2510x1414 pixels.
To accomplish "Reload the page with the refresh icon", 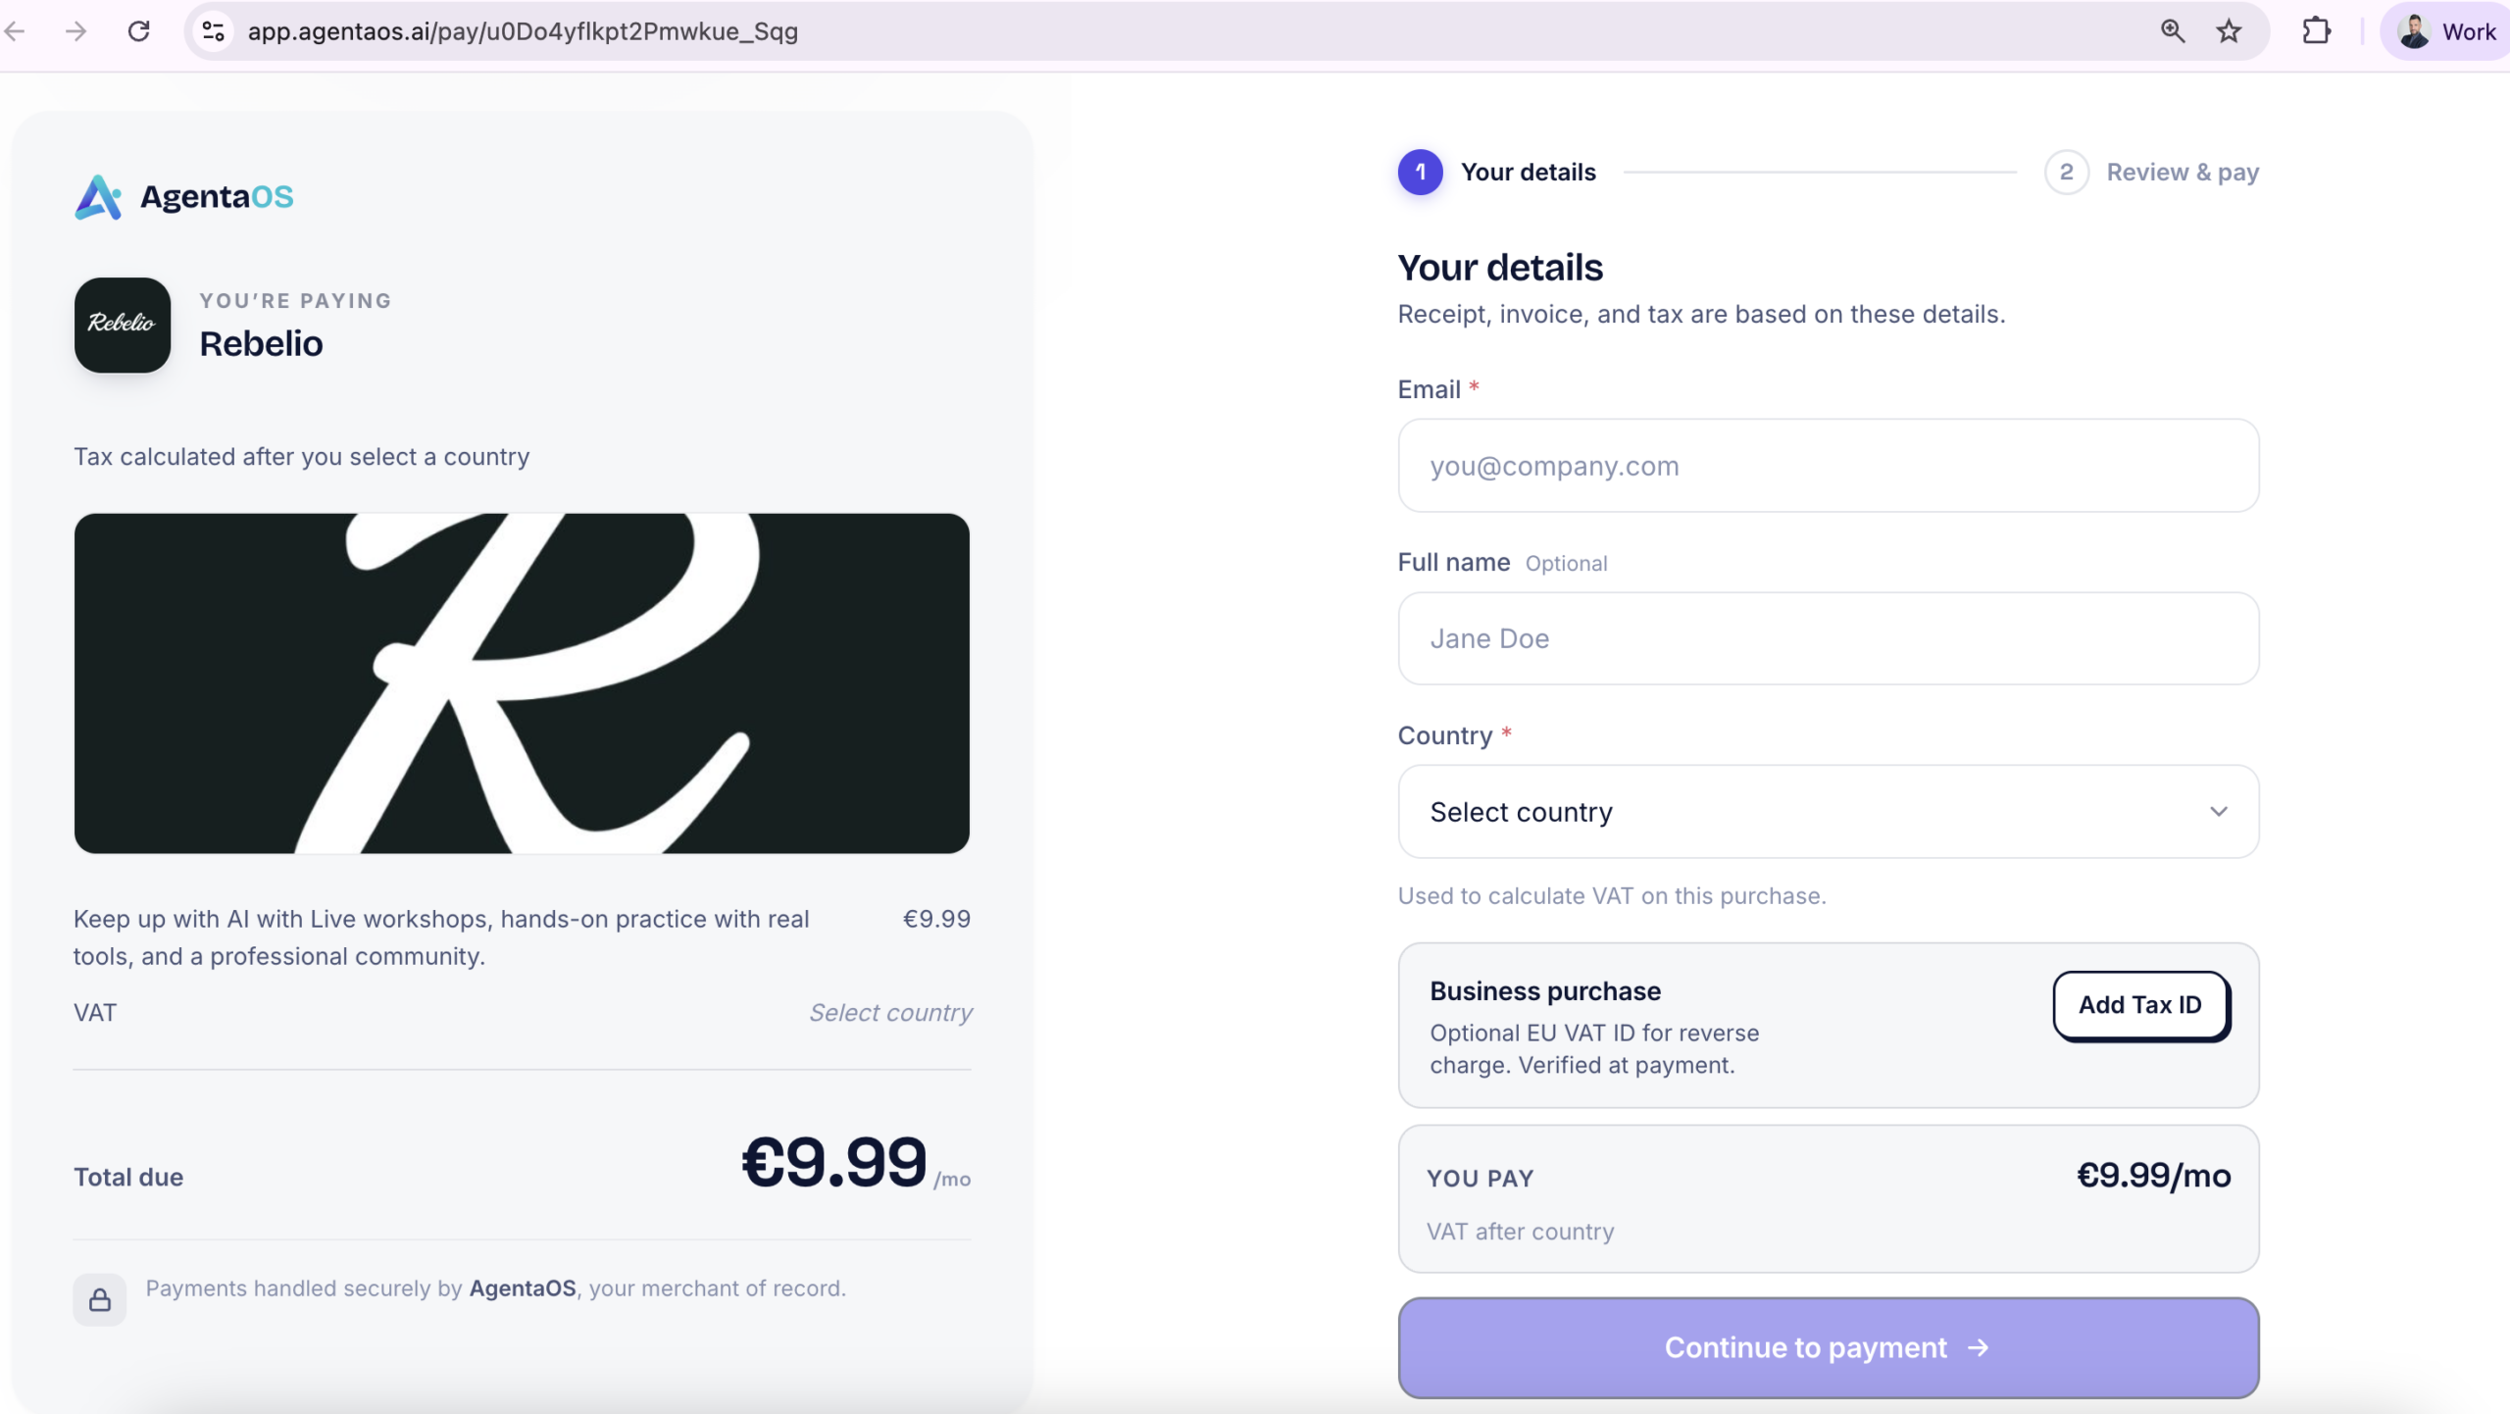I will 139,31.
